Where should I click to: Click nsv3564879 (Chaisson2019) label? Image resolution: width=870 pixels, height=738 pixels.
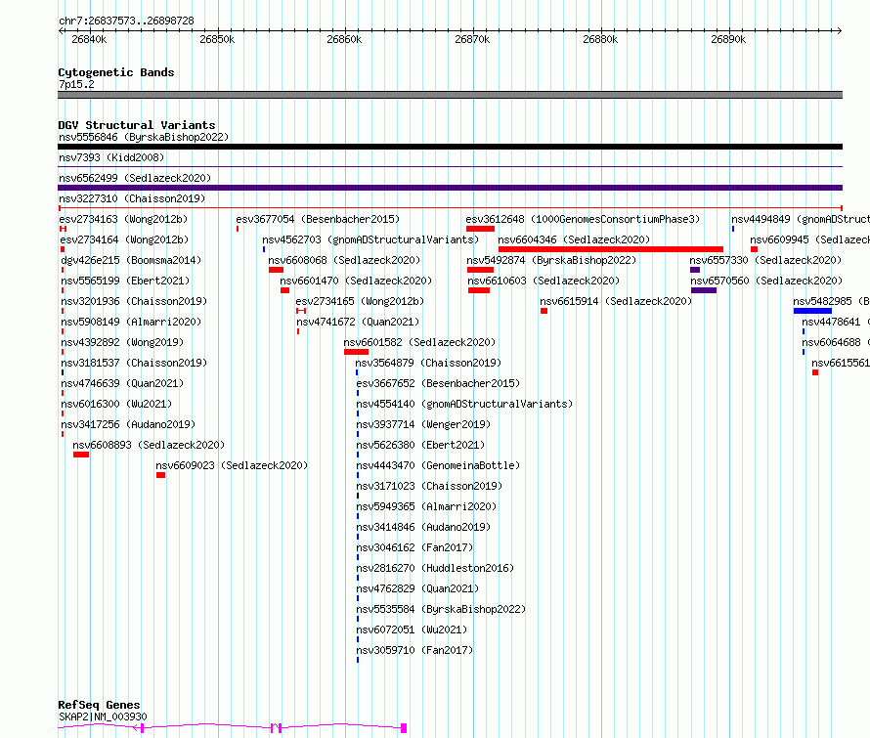point(428,363)
